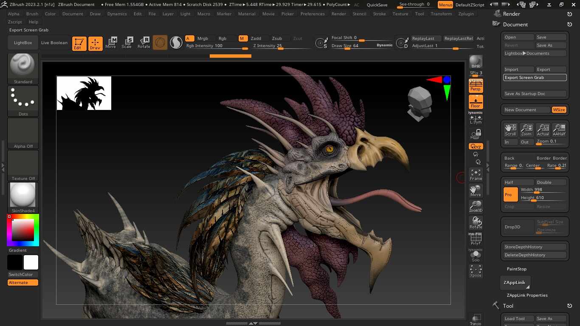Click the BPR render icon
The image size is (580, 326).
476,62
